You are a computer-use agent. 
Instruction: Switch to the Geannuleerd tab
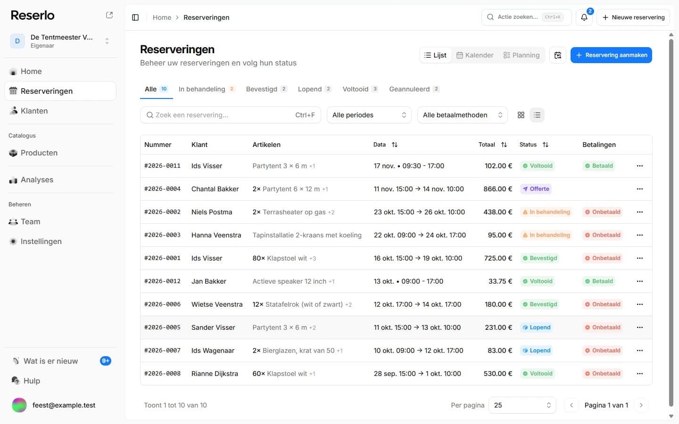[x=414, y=89]
